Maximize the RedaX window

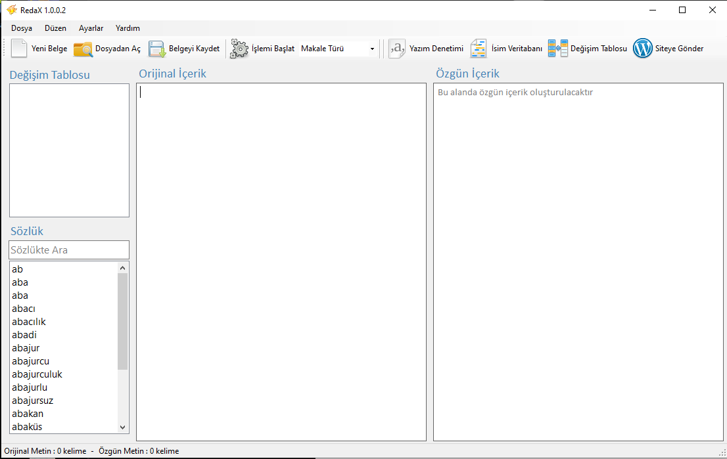tap(682, 10)
